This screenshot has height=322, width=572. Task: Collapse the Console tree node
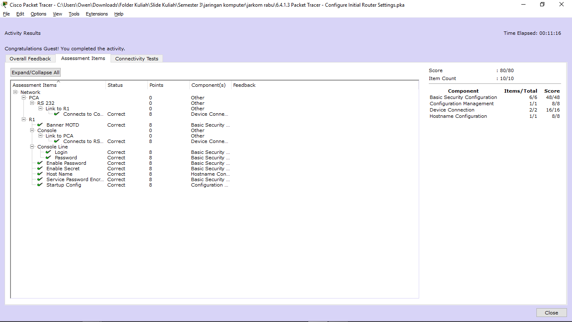click(32, 130)
